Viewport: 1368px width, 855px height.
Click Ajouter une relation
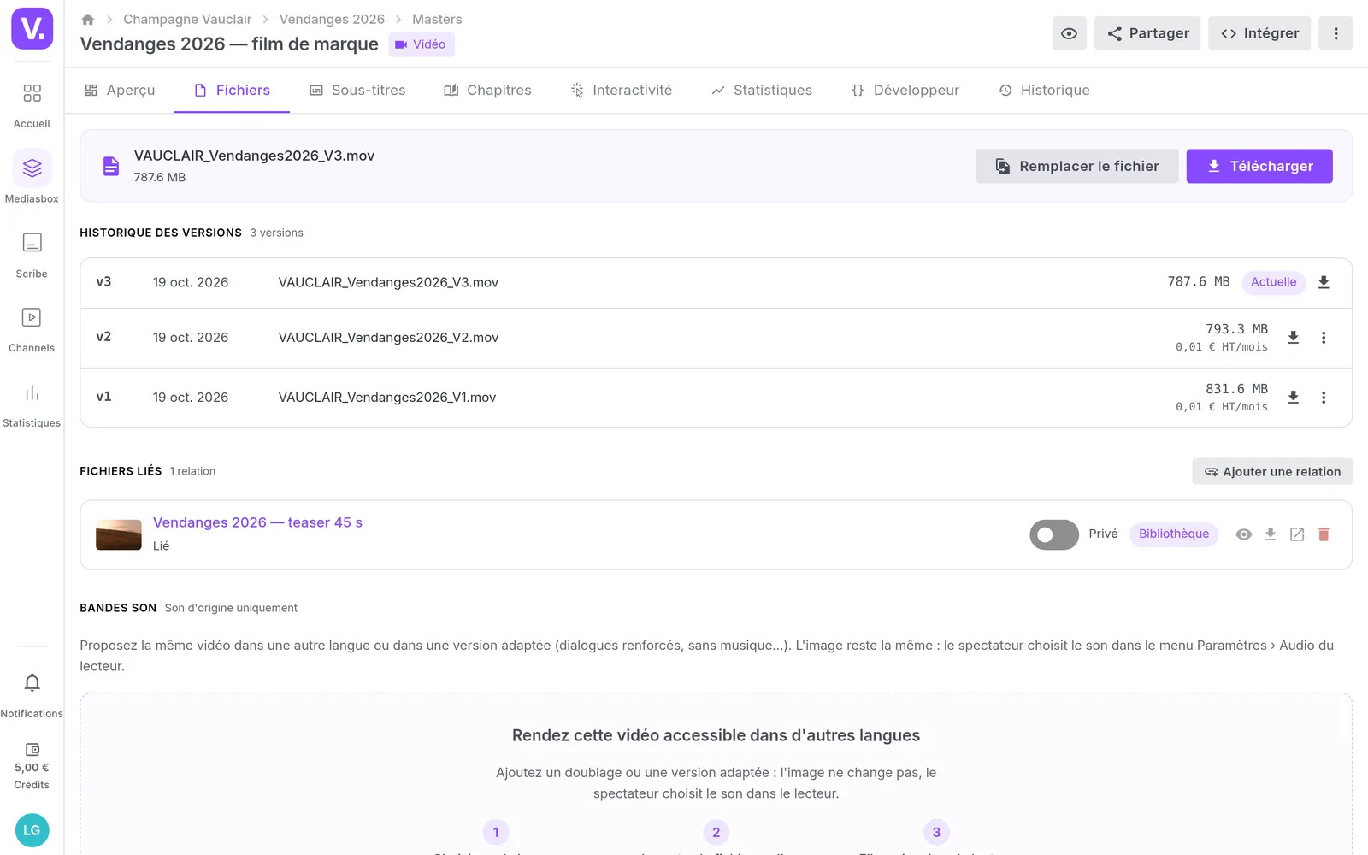[x=1272, y=472]
